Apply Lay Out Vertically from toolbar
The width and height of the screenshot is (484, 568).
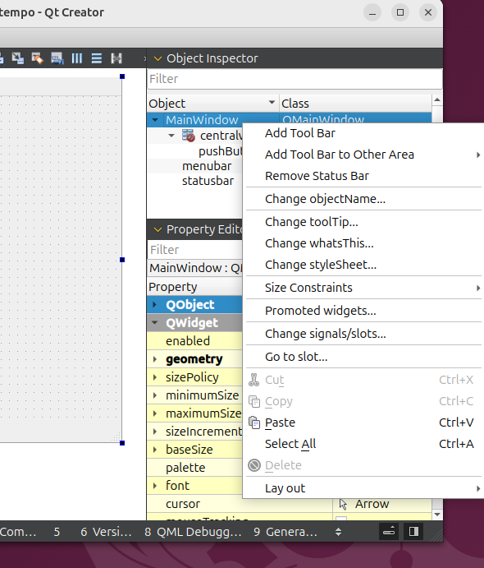tap(97, 58)
